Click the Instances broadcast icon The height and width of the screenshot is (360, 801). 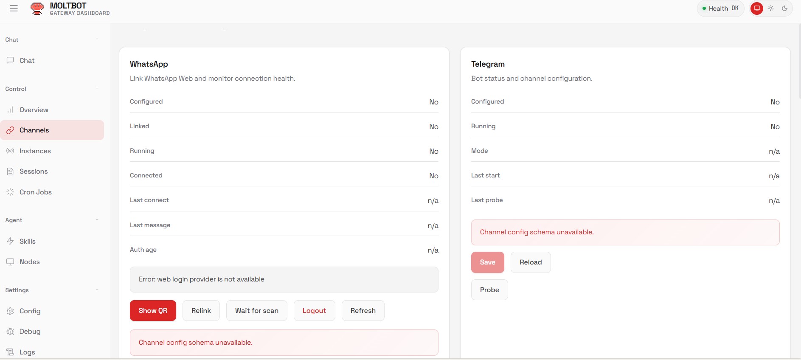coord(10,151)
